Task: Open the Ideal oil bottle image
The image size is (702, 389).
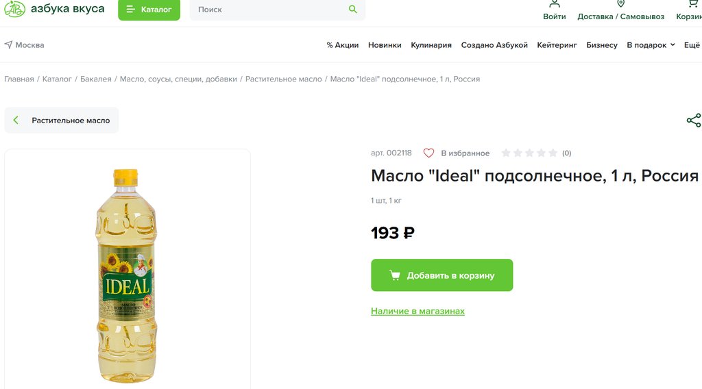Action: 127,274
